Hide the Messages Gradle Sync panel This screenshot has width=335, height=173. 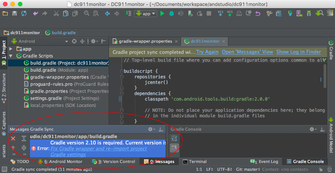[x=161, y=129]
